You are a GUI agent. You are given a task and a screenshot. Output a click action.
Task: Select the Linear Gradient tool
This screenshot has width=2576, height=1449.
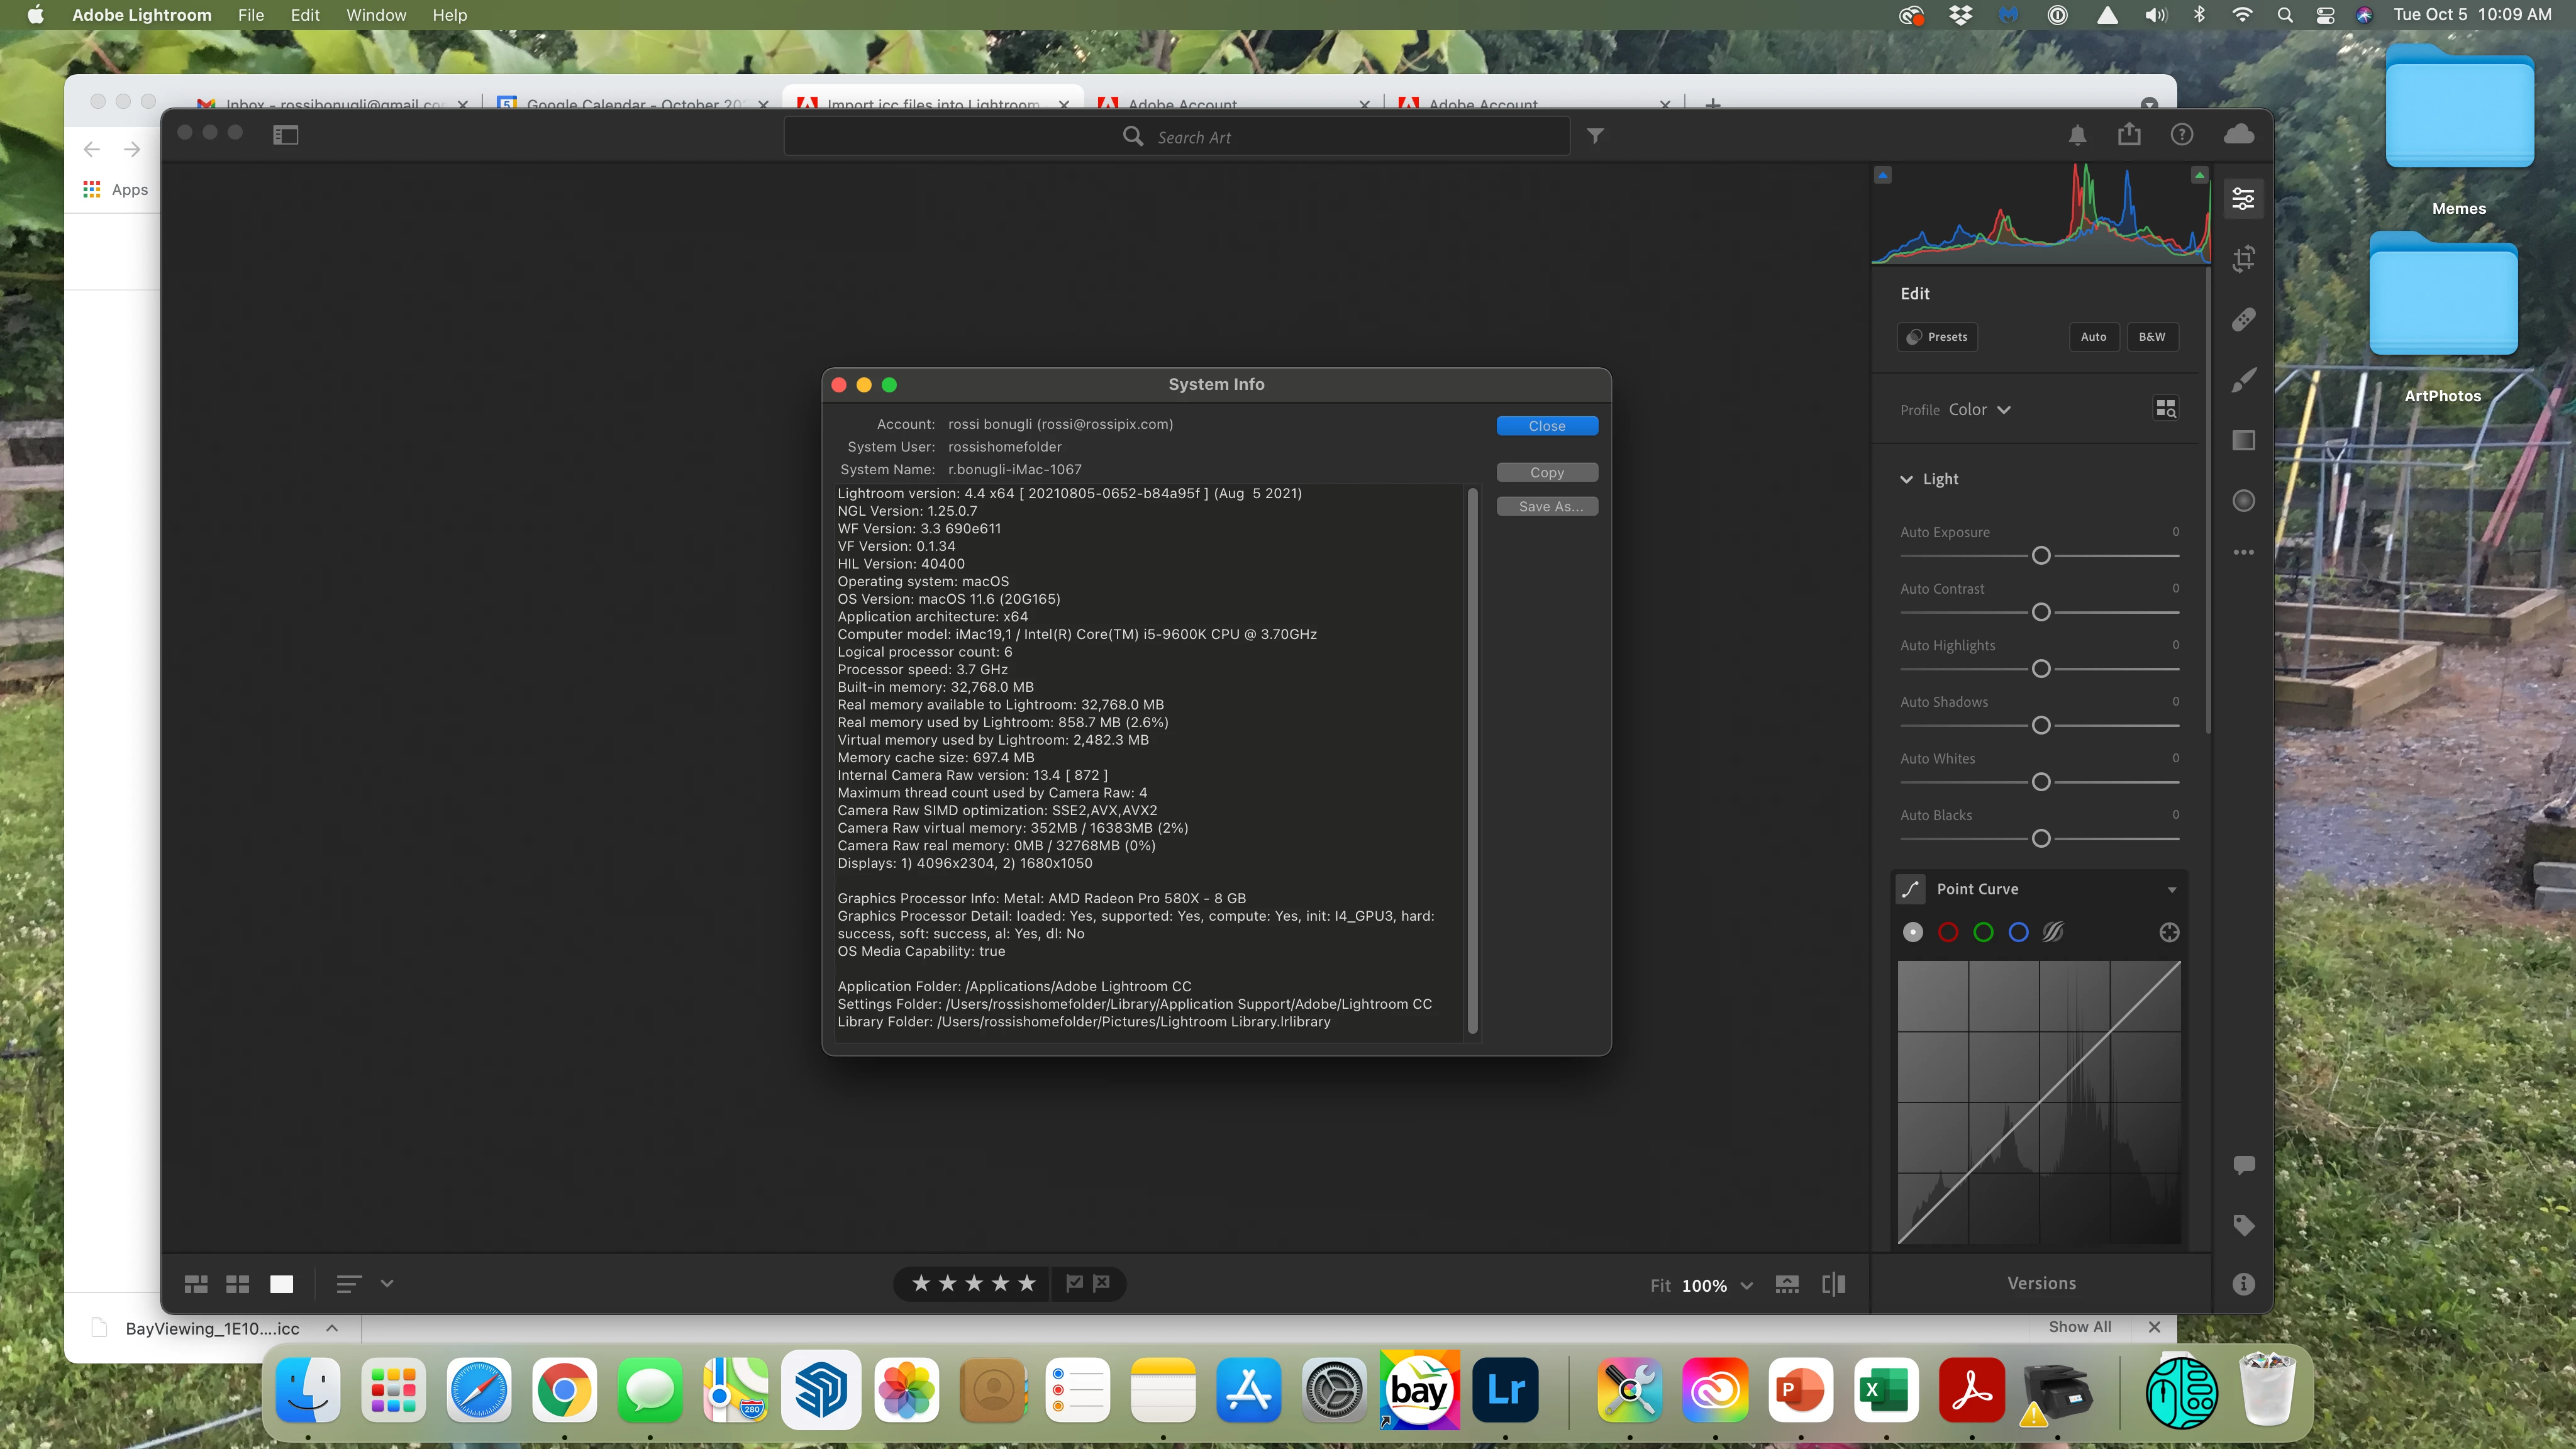point(2243,441)
